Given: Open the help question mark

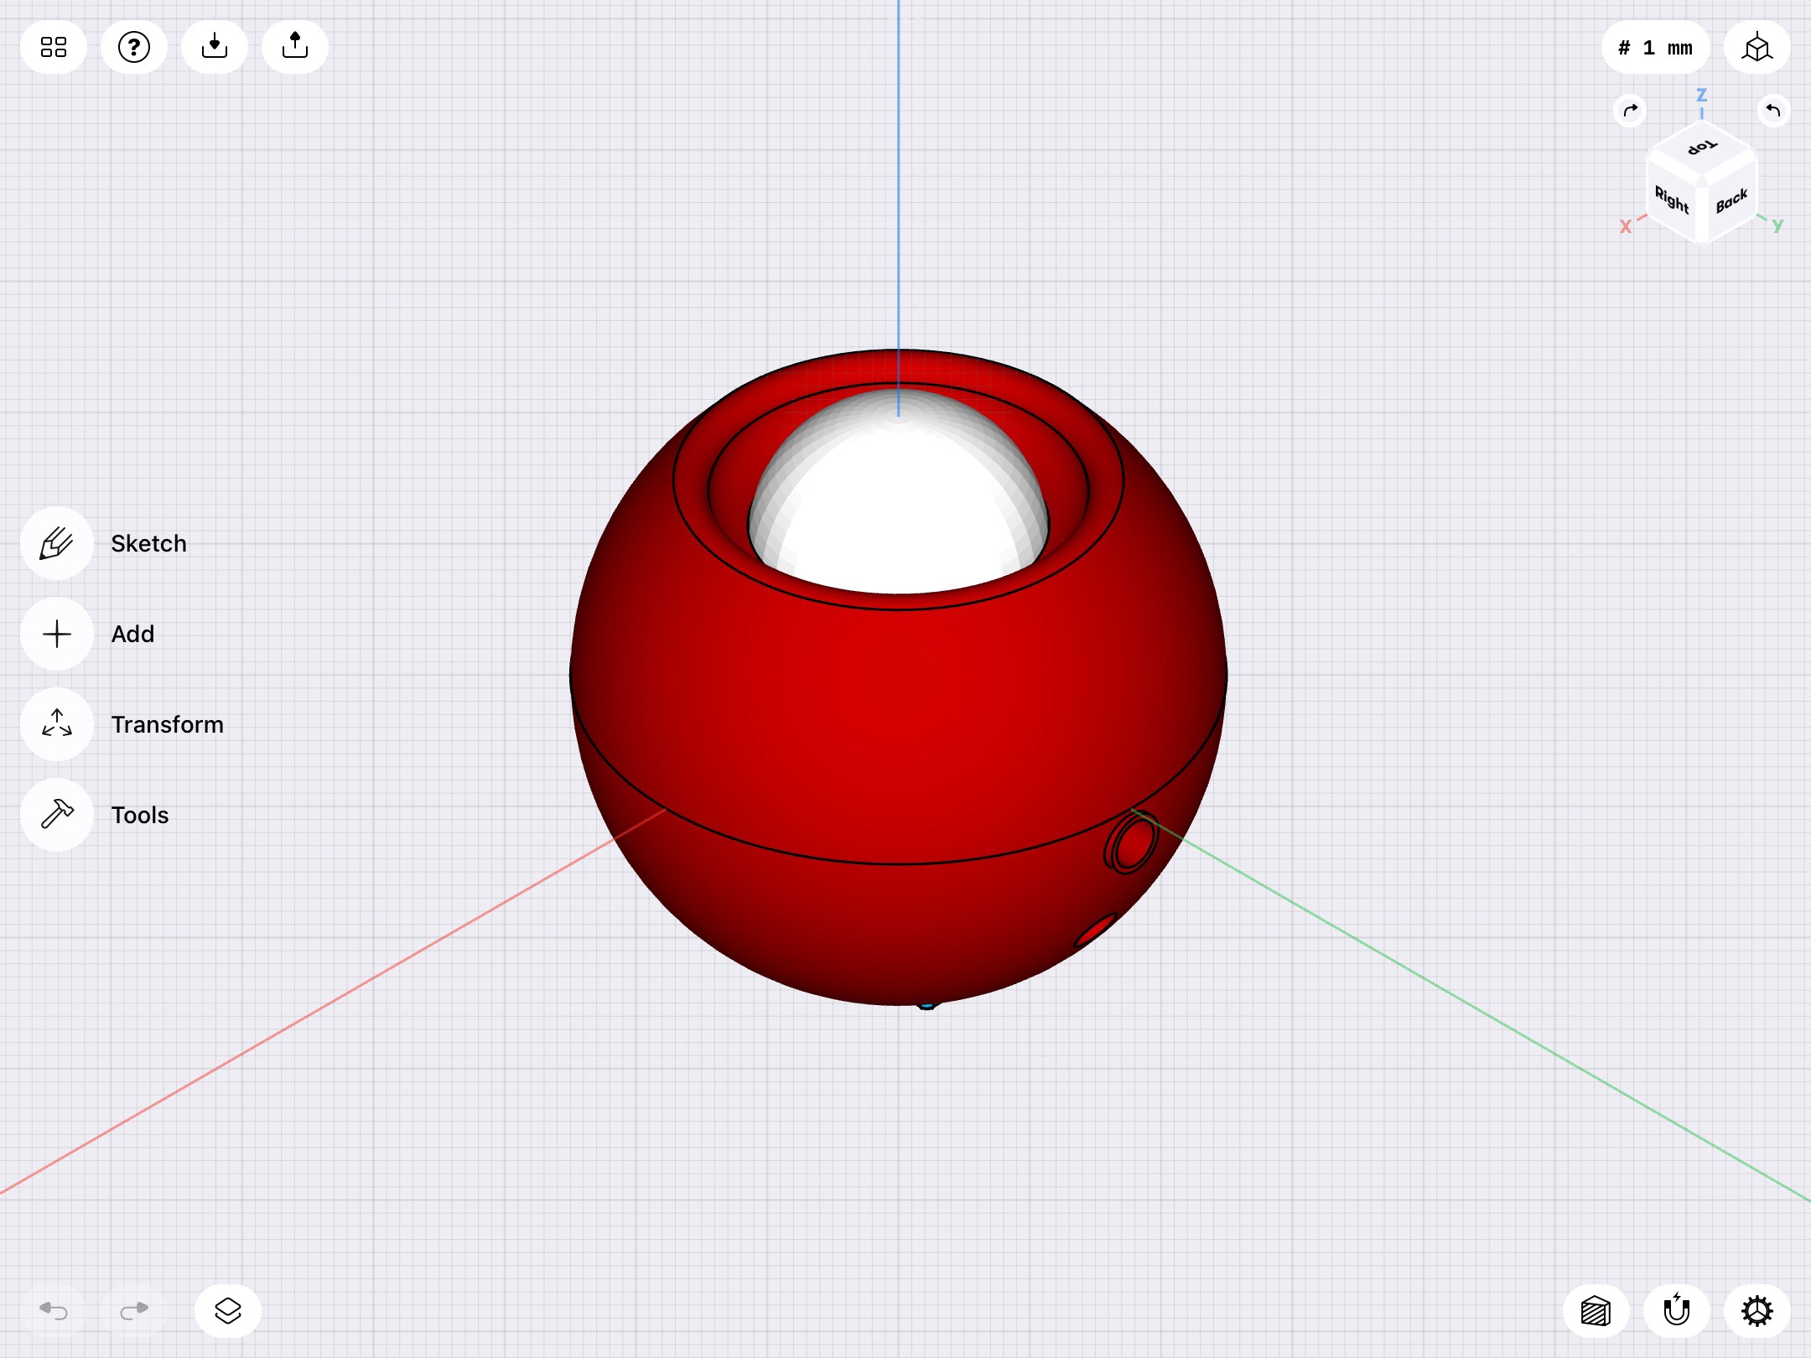Looking at the screenshot, I should [134, 47].
